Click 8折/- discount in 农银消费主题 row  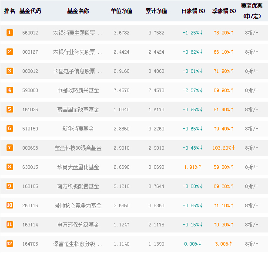point(251,33)
